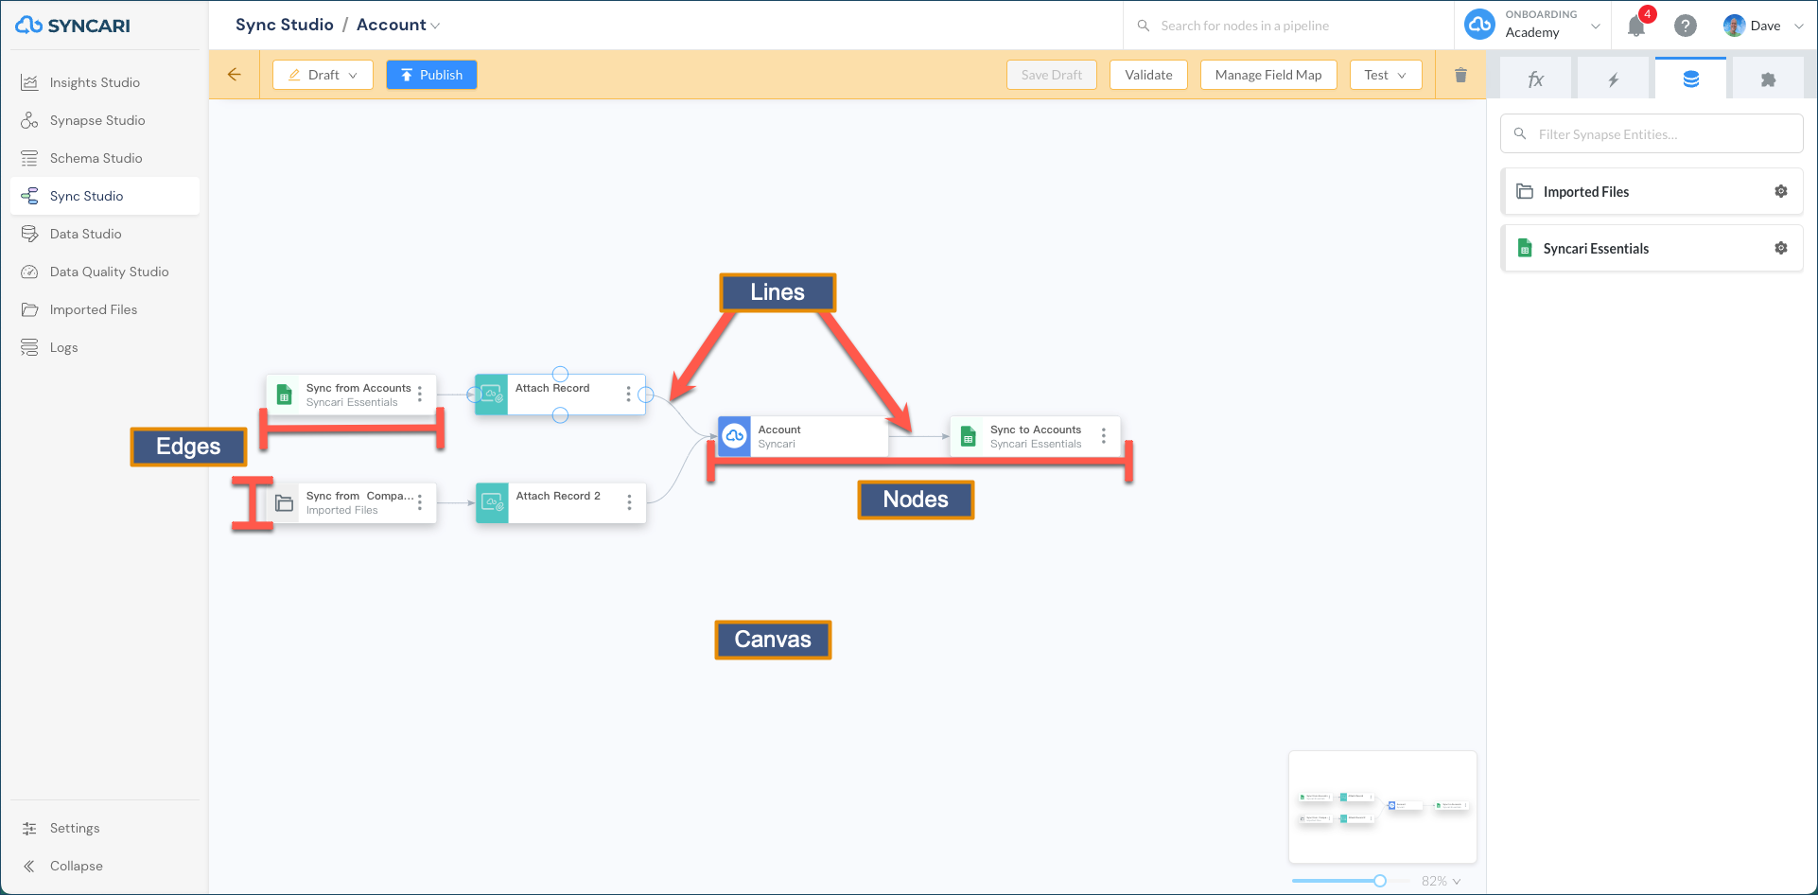The image size is (1818, 895).
Task: Click the back arrow in toolbar
Action: [235, 75]
